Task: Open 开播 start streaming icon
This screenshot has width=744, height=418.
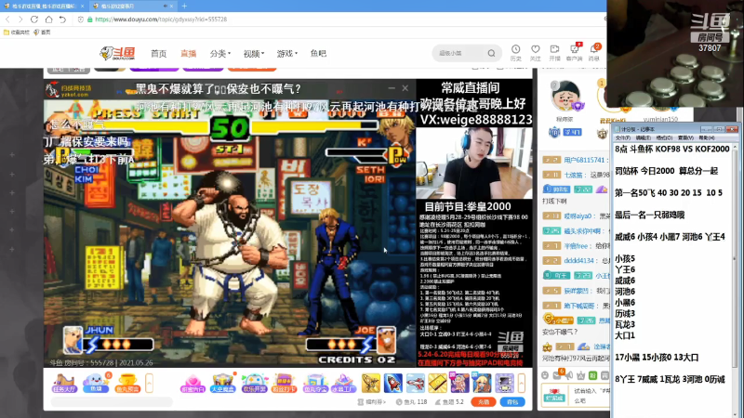Action: click(x=554, y=53)
